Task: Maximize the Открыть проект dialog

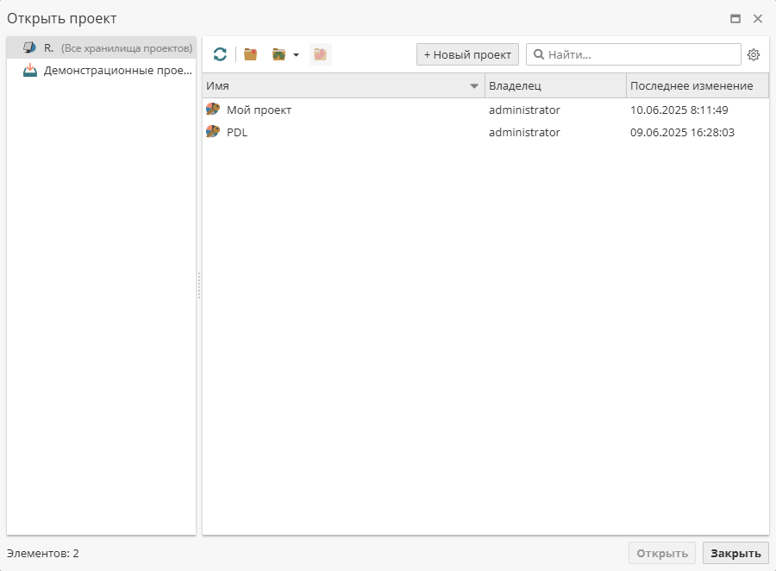Action: [735, 19]
